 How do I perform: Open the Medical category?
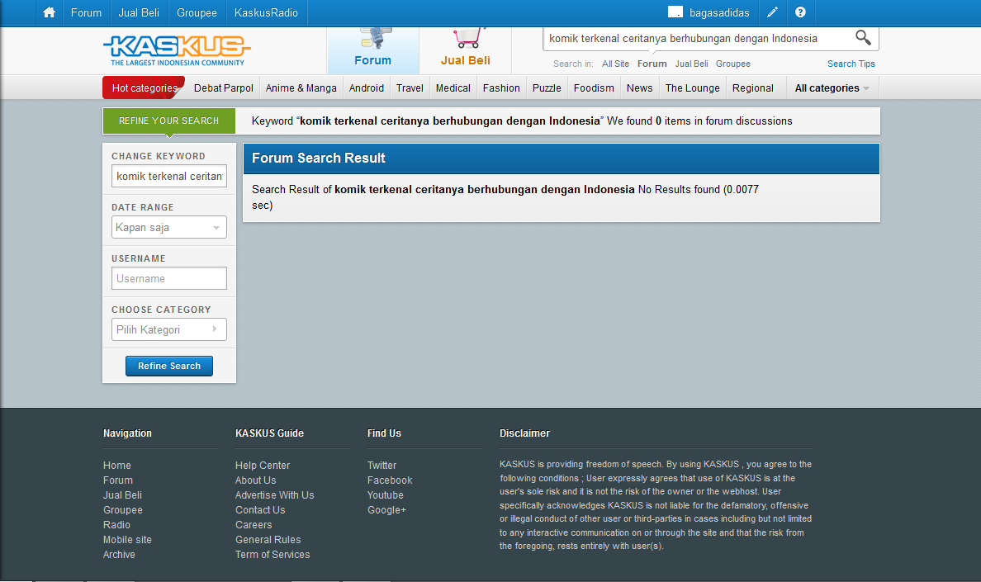[x=453, y=88]
